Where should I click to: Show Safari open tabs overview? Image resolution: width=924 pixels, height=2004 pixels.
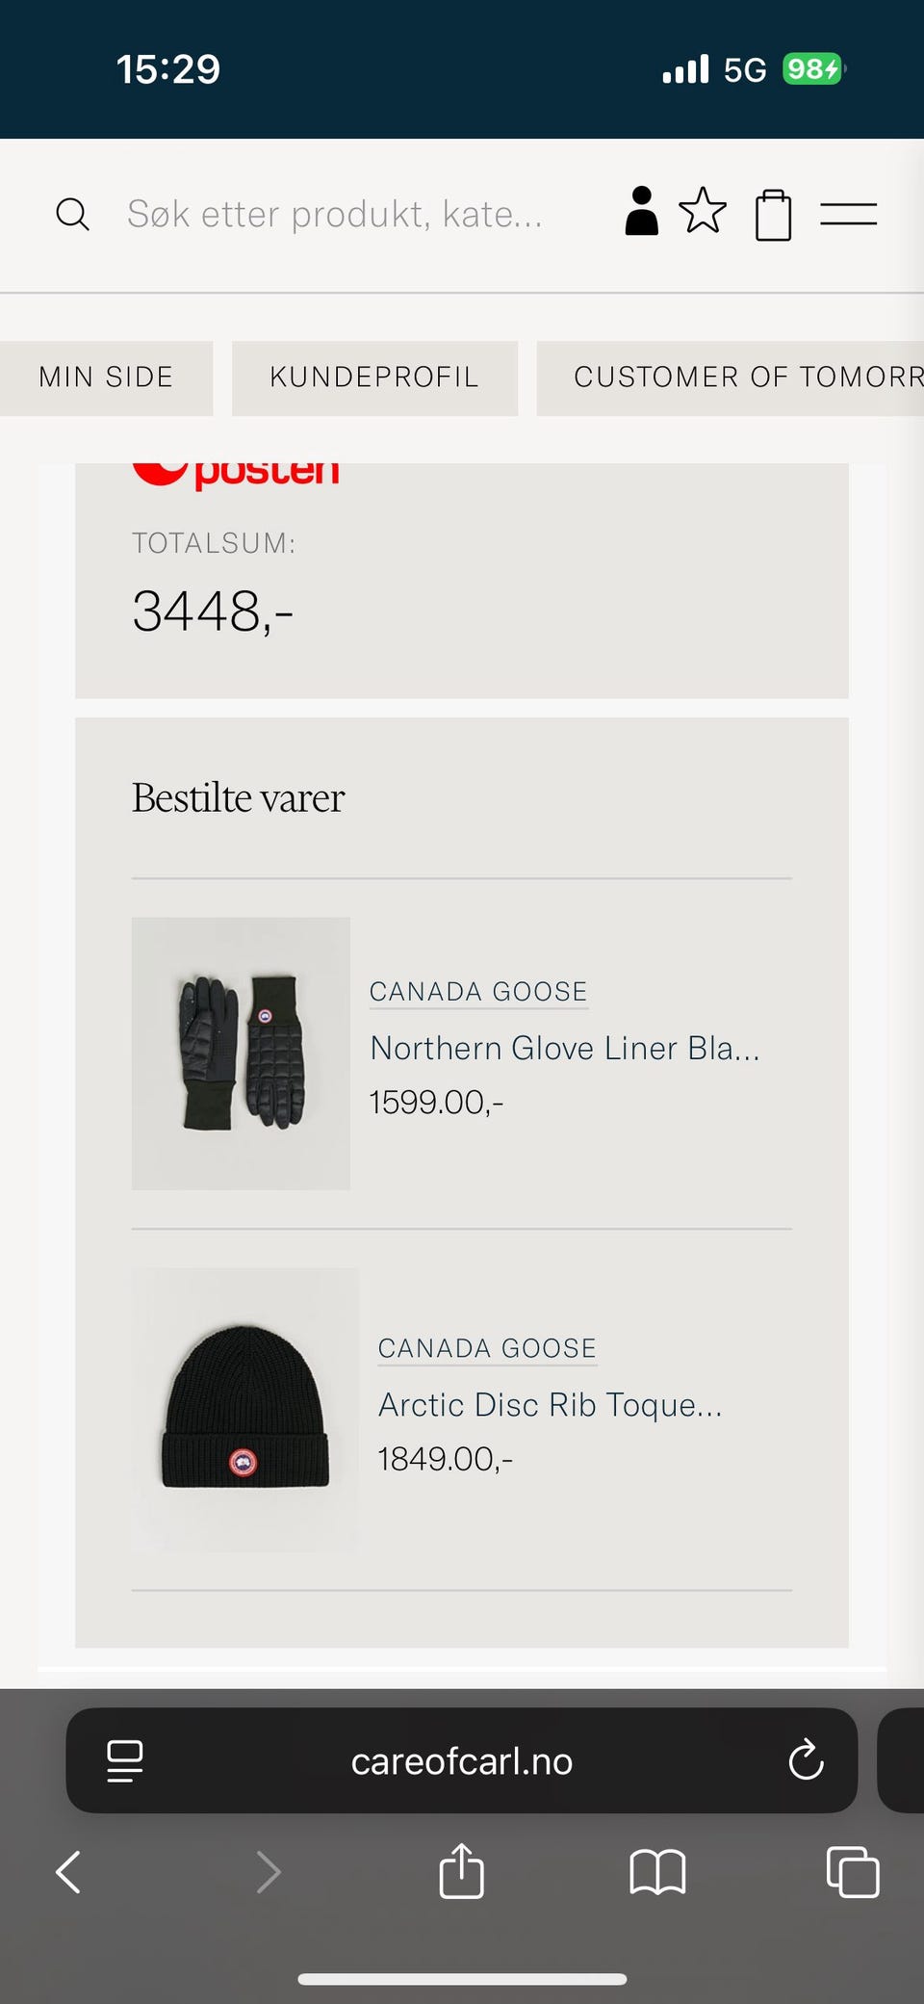852,1873
